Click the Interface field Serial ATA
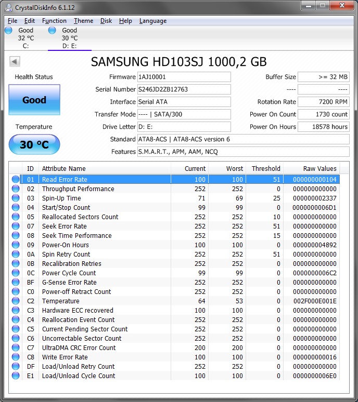Image resolution: width=358 pixels, height=402 pixels. pyautogui.click(x=184, y=102)
